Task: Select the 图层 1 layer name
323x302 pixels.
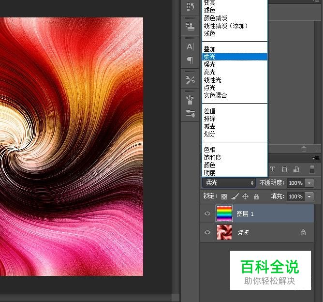Action: (x=245, y=214)
